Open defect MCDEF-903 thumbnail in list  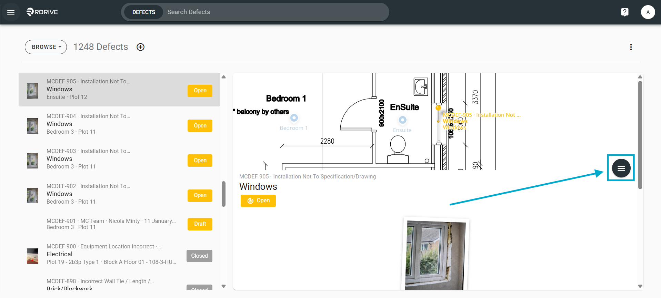tap(33, 161)
